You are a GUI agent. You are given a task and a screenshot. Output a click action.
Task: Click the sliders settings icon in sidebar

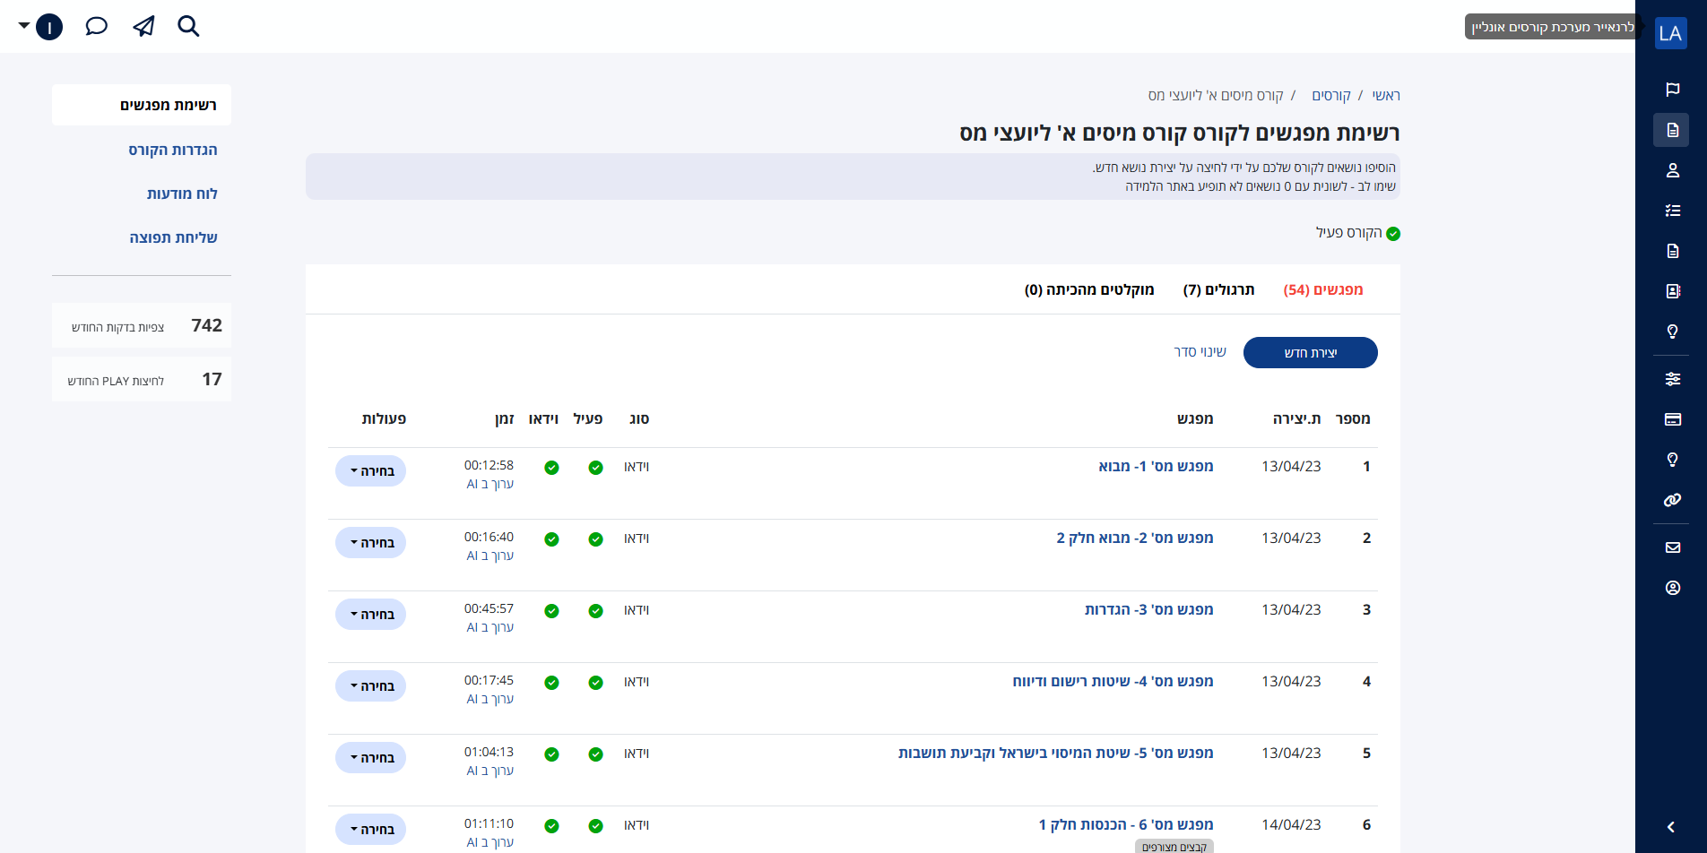pos(1672,379)
